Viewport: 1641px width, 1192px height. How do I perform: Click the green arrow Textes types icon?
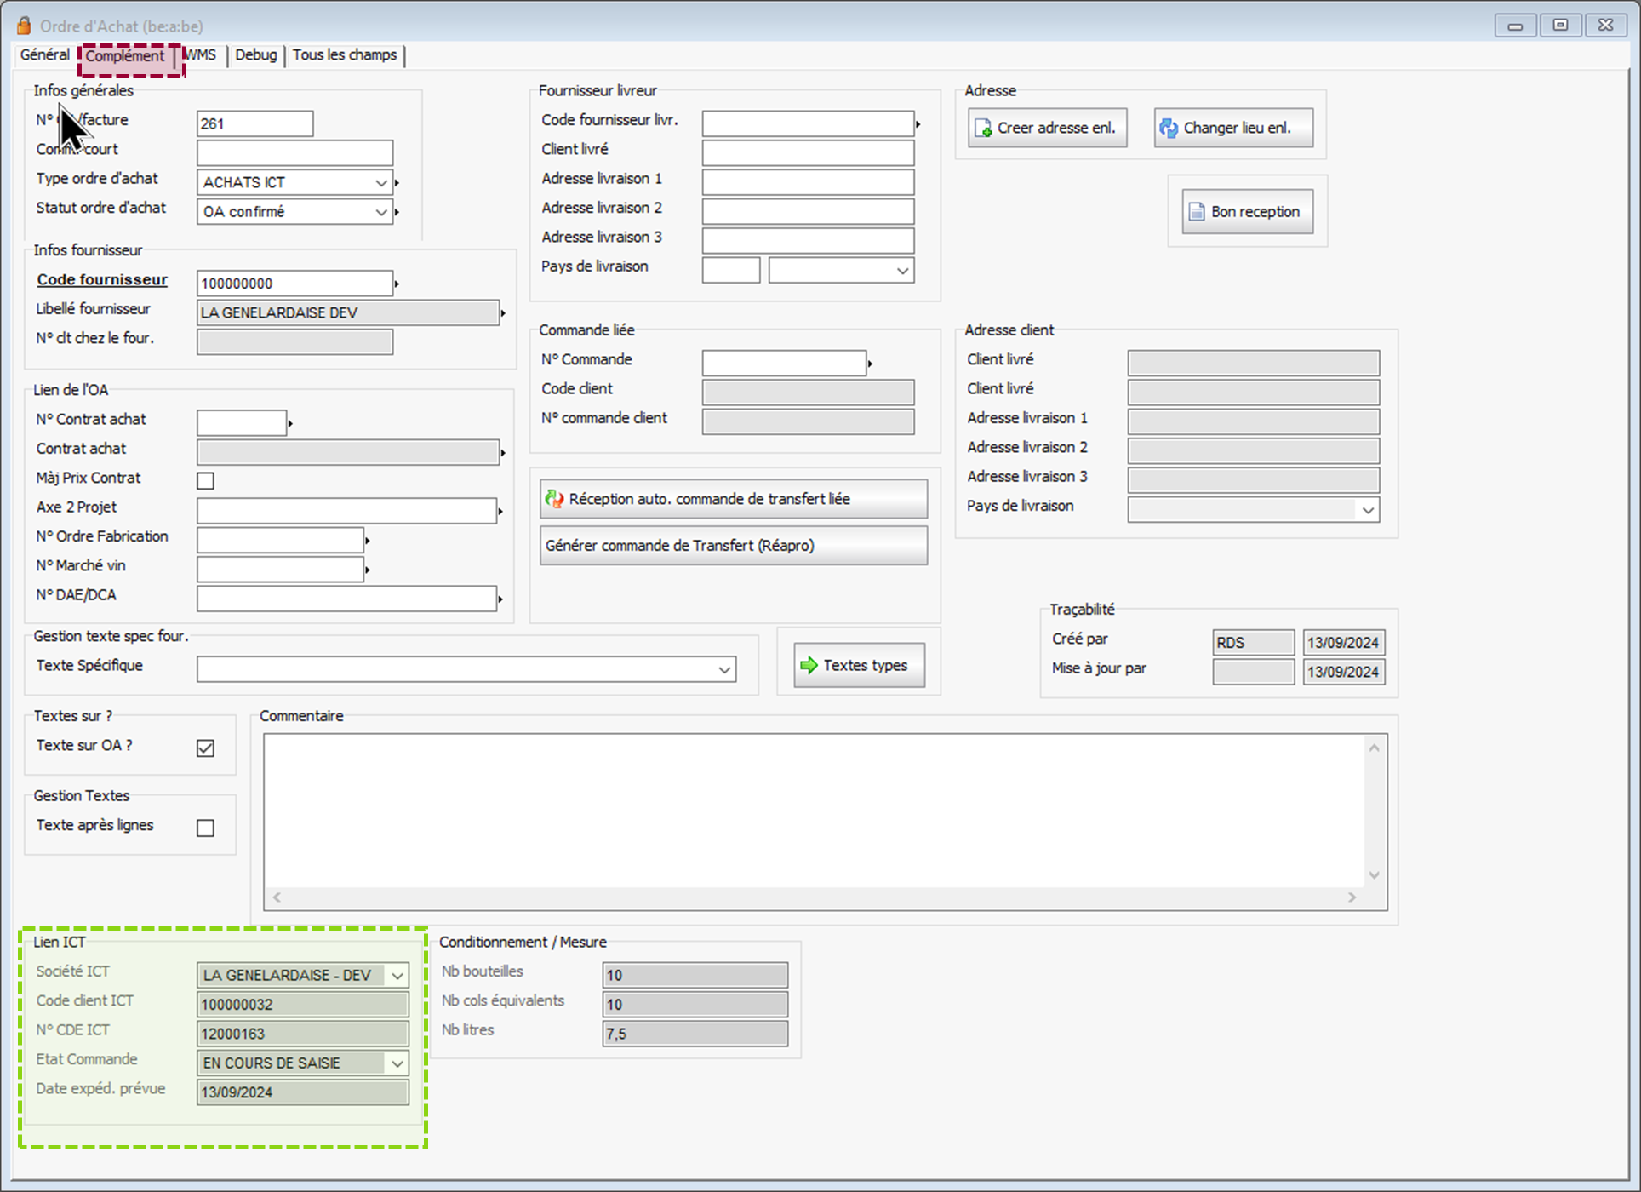(809, 665)
